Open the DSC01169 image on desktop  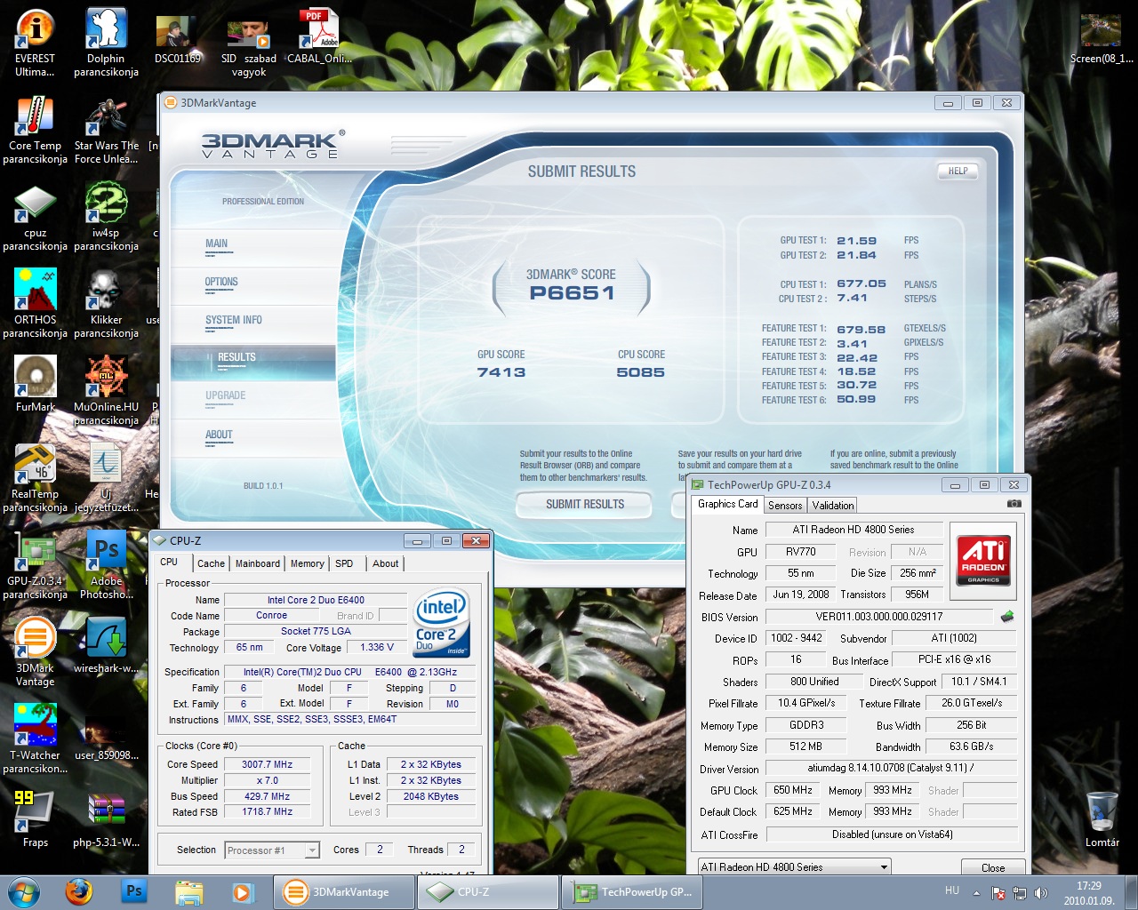(177, 40)
